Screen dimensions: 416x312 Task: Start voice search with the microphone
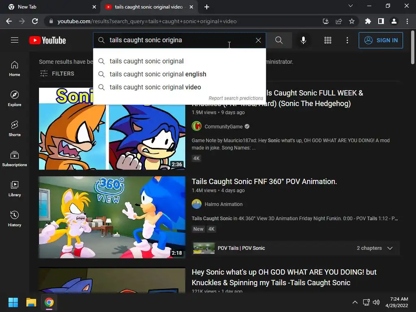pos(303,40)
